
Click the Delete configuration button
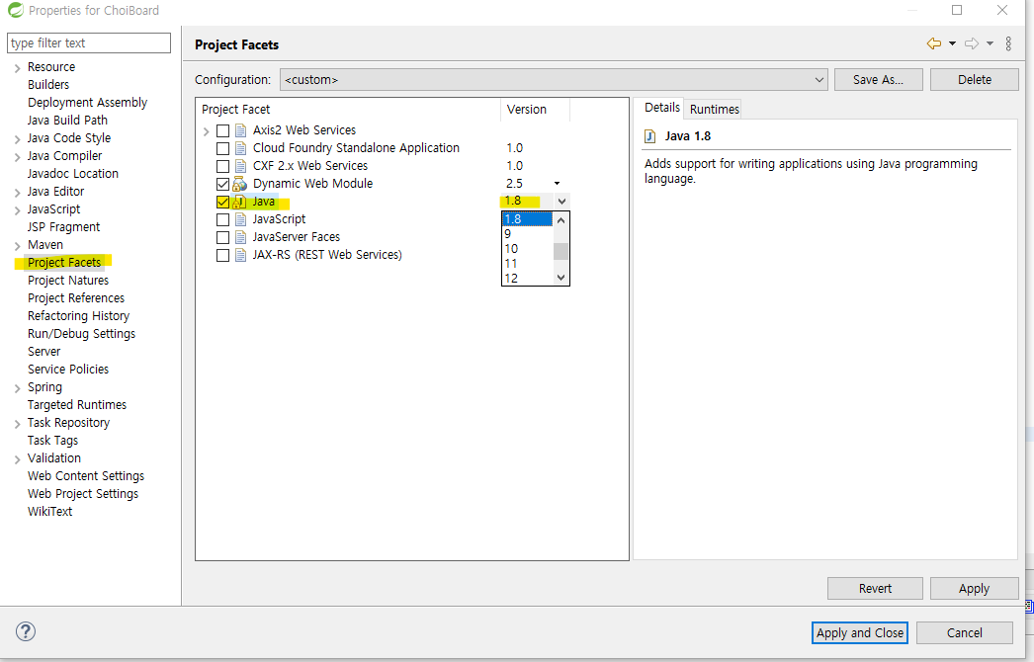tap(974, 80)
